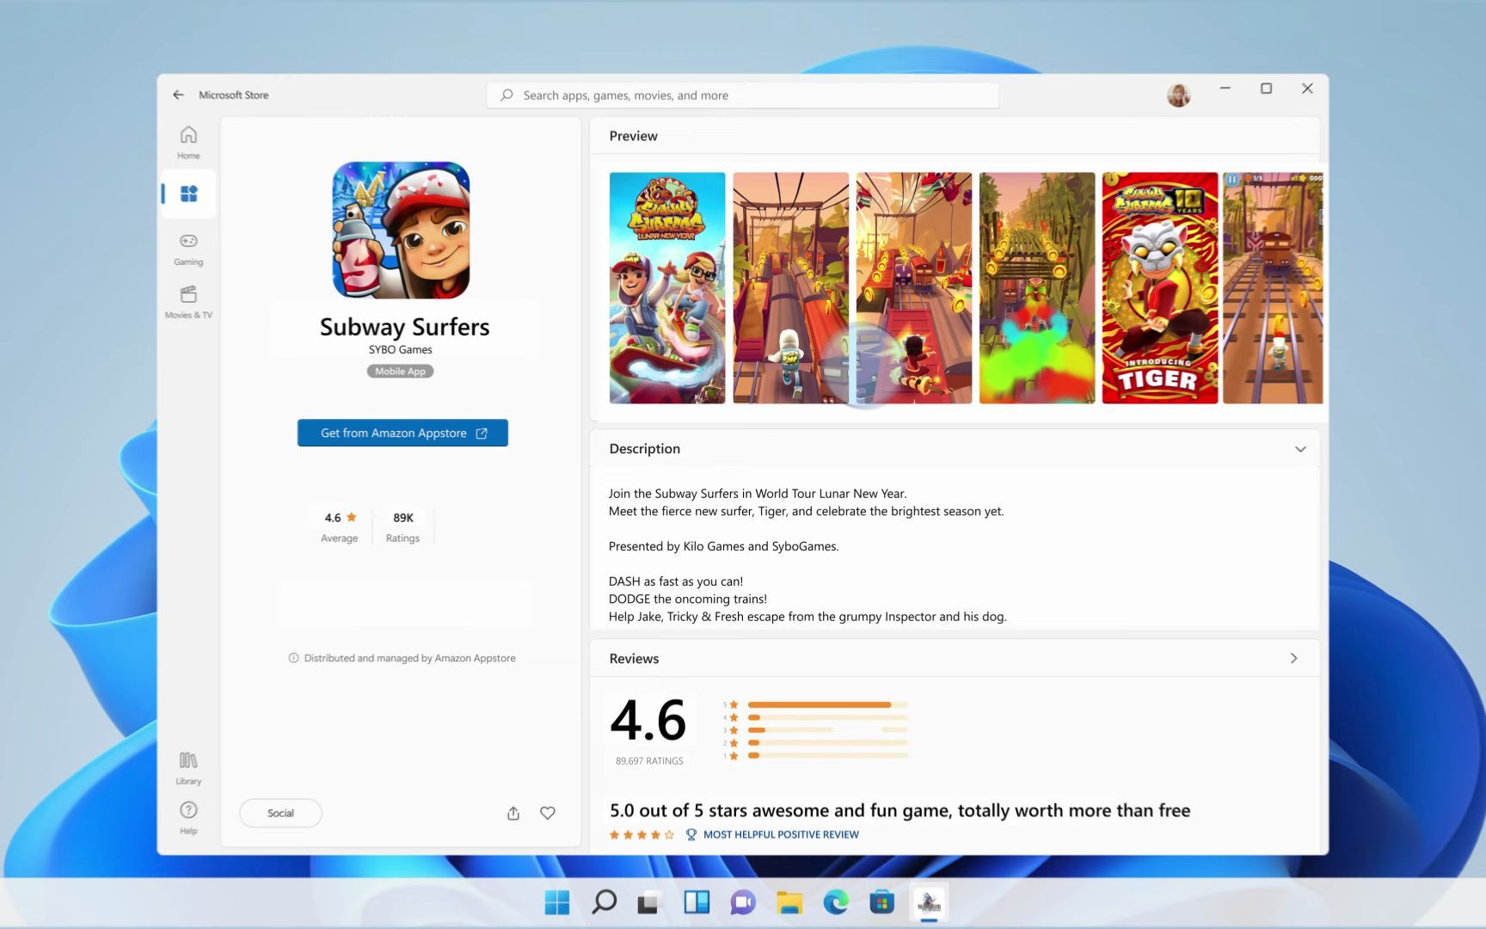Open Widgets from the taskbar

697,902
